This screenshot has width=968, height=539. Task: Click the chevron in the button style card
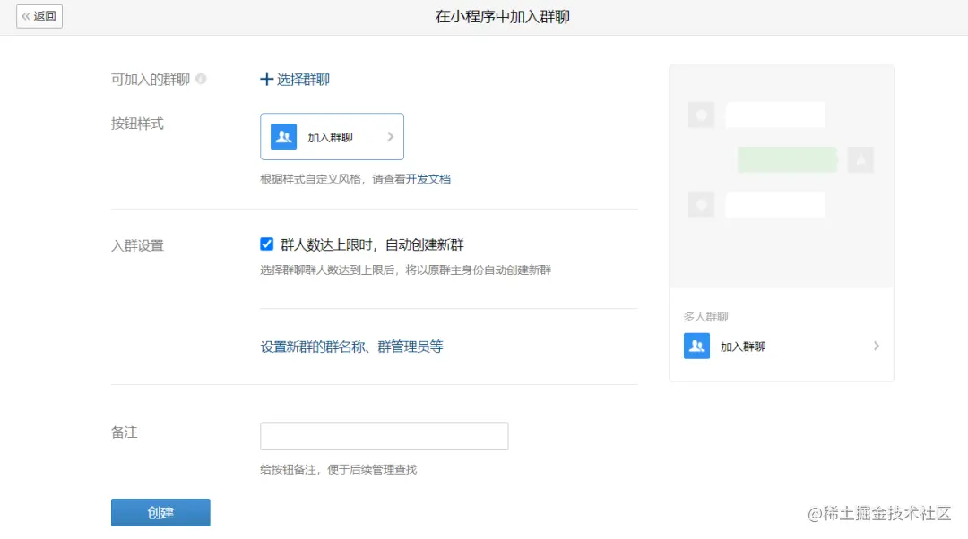point(390,137)
